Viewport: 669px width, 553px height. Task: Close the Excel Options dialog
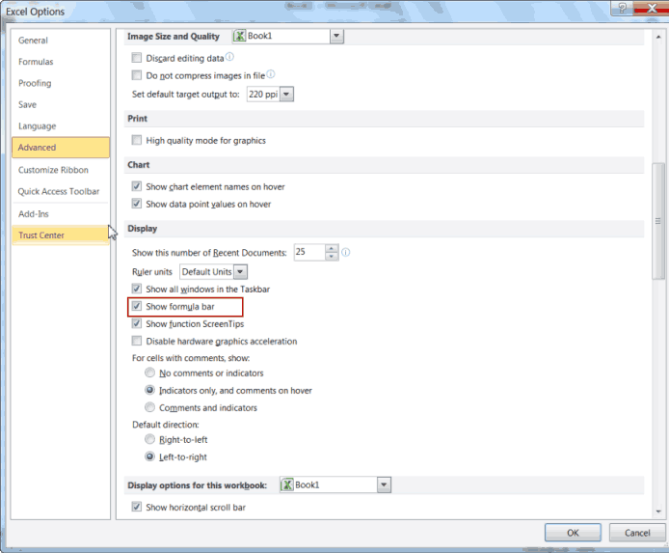[x=651, y=8]
